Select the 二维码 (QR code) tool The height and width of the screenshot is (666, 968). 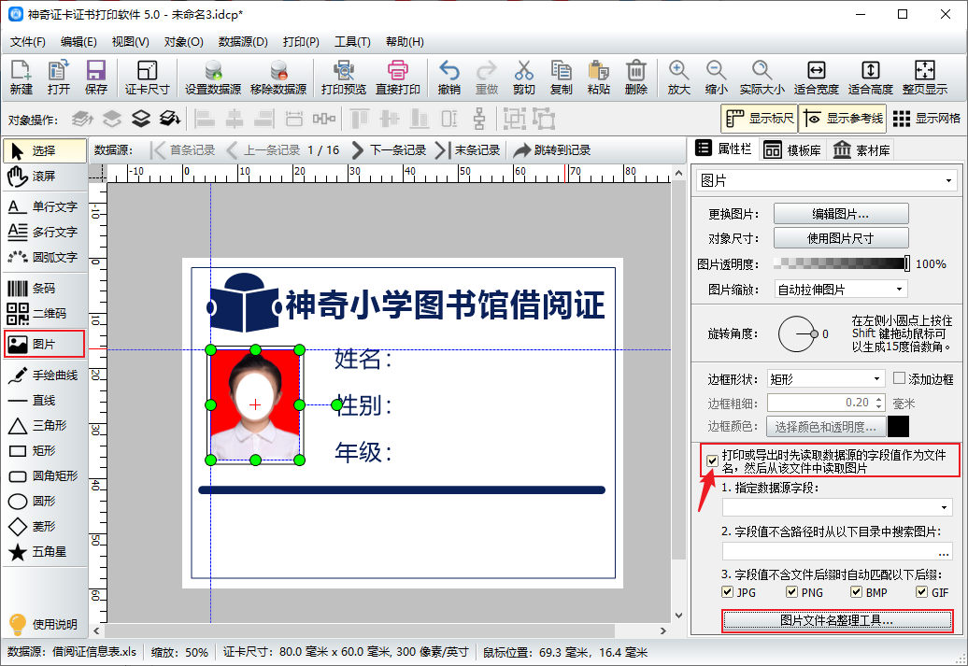pyautogui.click(x=44, y=314)
